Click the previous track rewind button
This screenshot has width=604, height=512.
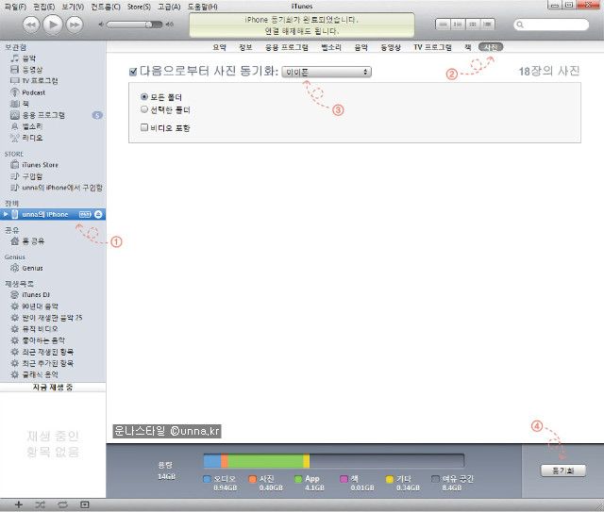click(x=31, y=25)
